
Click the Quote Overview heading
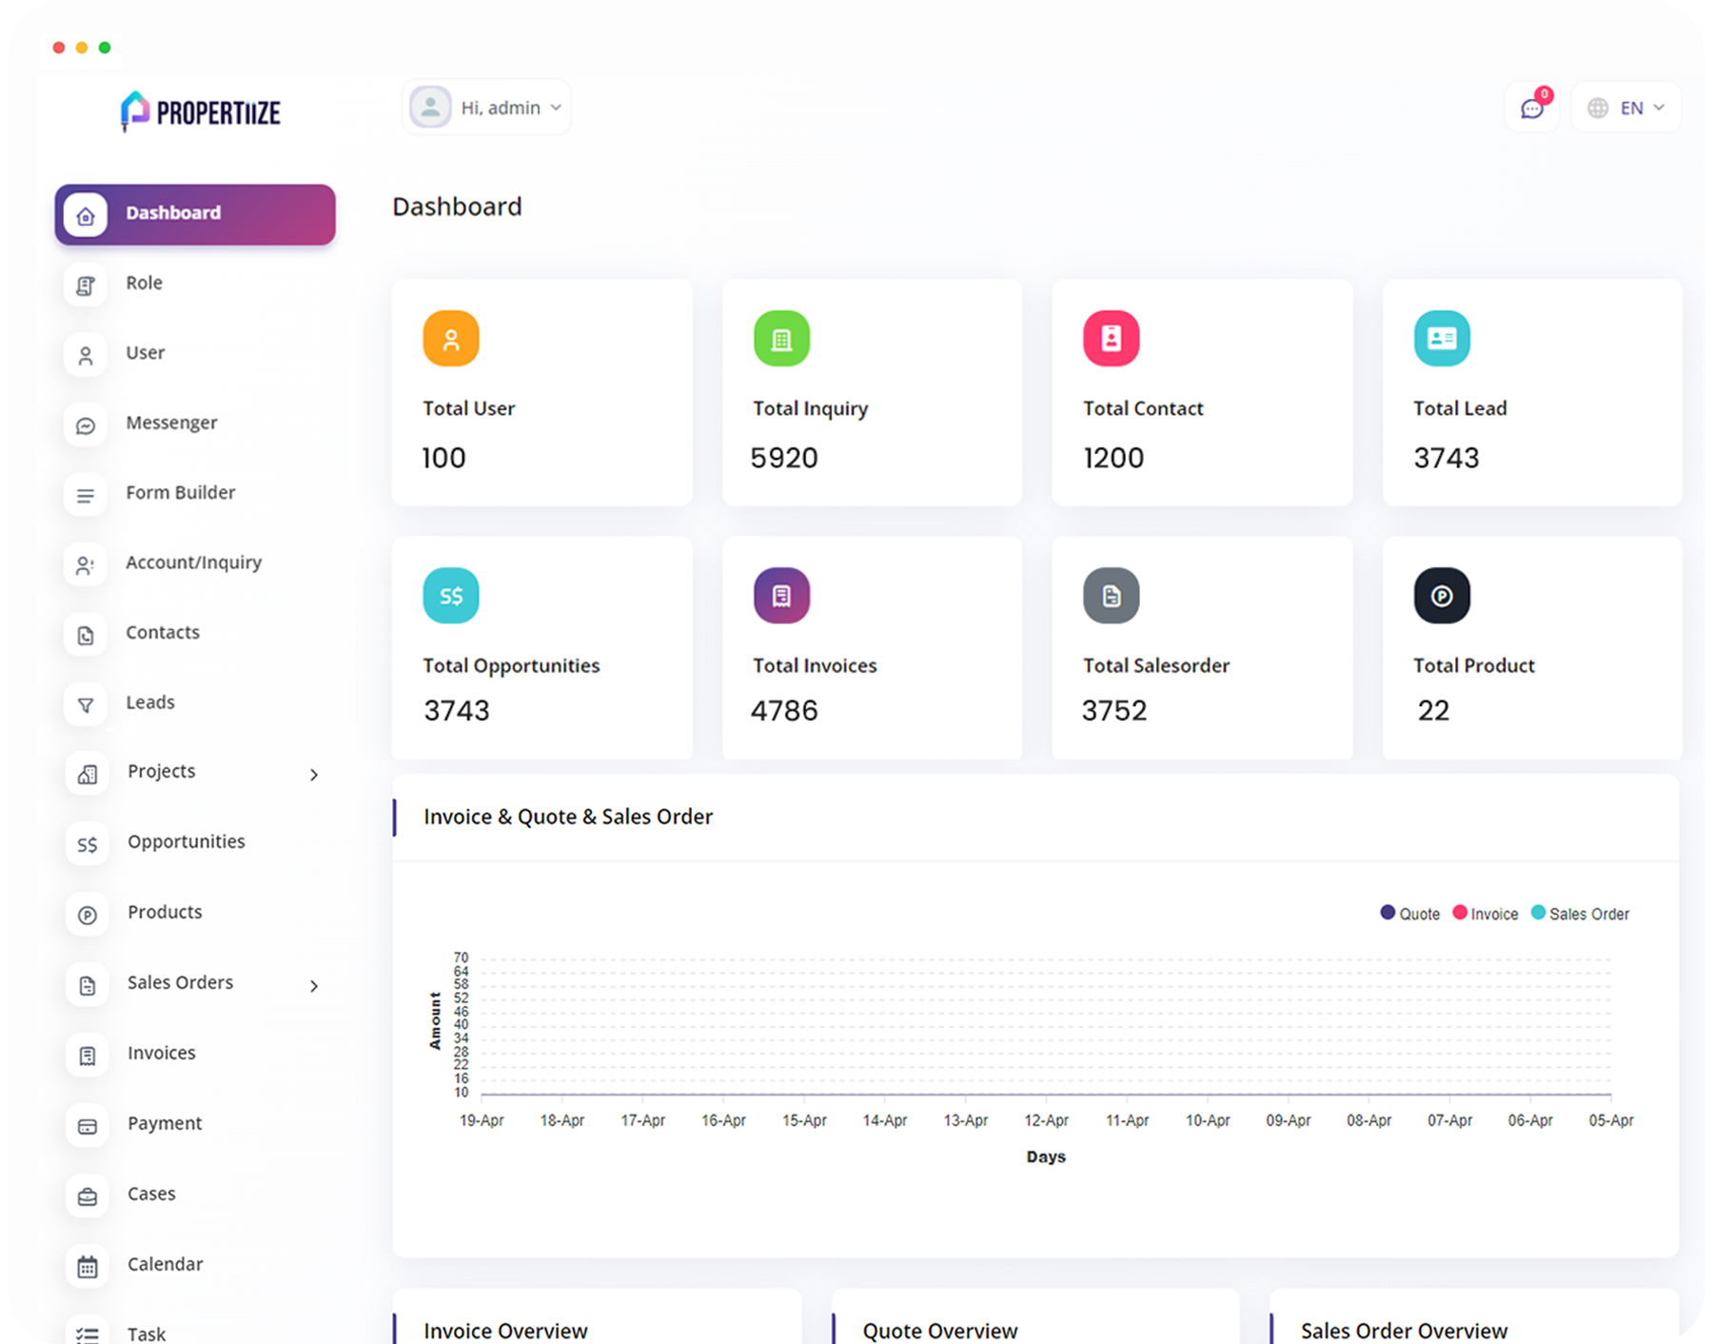point(940,1331)
